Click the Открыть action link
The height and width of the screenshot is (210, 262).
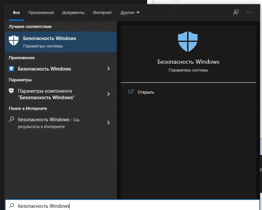pyautogui.click(x=145, y=92)
